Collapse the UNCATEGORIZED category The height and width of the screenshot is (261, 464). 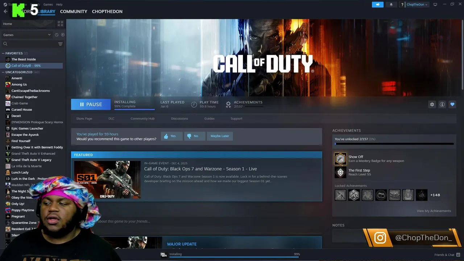pyautogui.click(x=3, y=72)
